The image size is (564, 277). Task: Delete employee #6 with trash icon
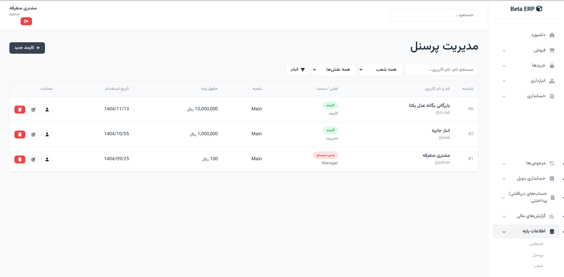(x=20, y=109)
